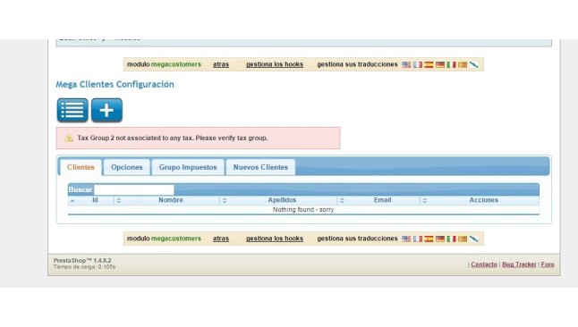Click the 'Nothing found - sorry' table row

pos(303,210)
